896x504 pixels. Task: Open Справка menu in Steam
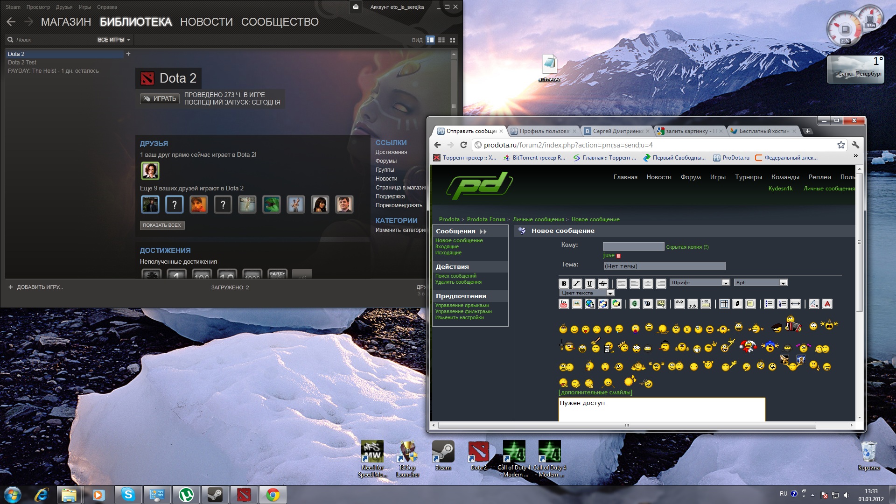107,7
